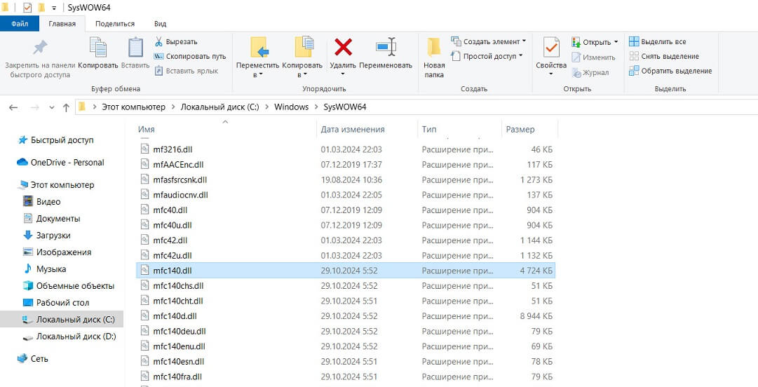Open Простой доступ dropdown
758x387 pixels.
tap(487, 56)
